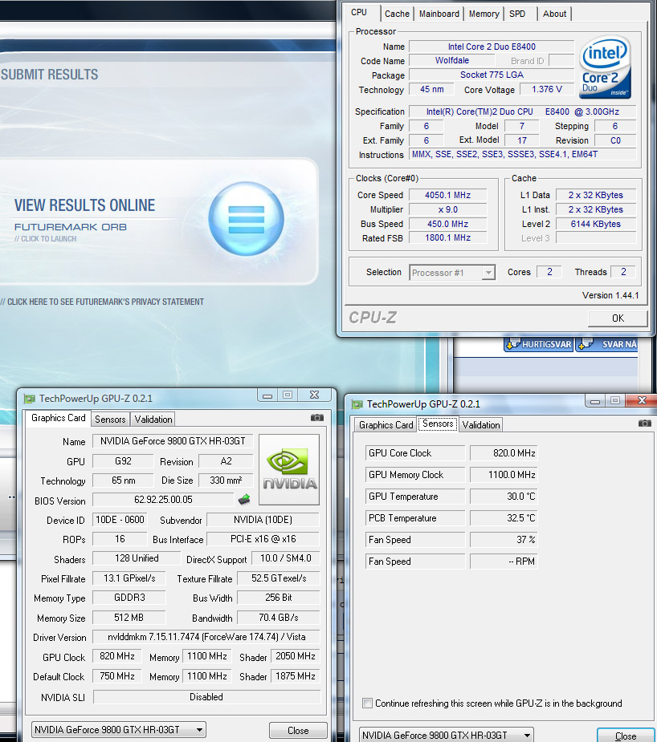Click the SVAR NA reply button

[x=608, y=344]
